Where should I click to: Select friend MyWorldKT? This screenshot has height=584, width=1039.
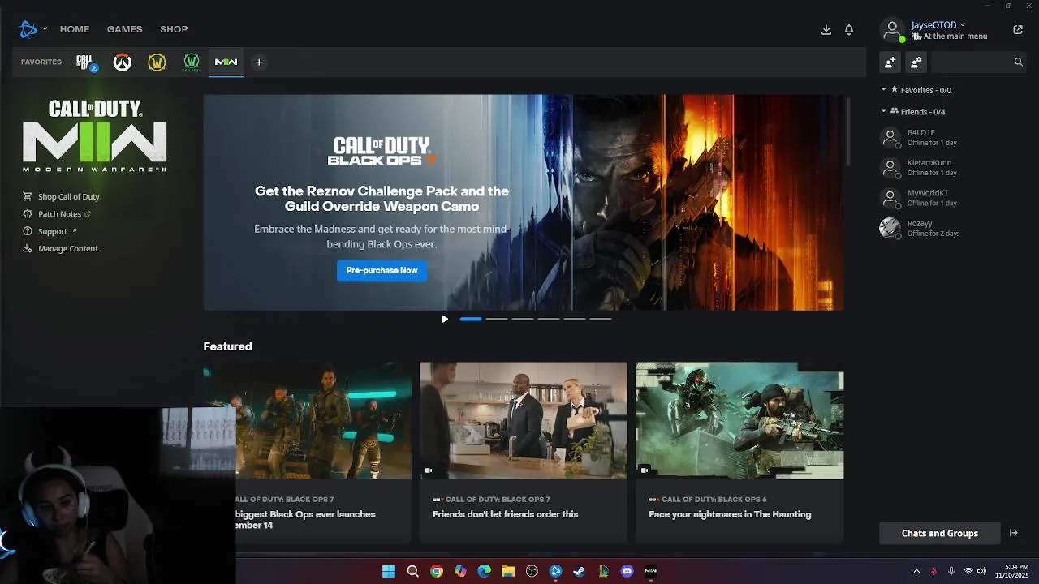pyautogui.click(x=953, y=198)
